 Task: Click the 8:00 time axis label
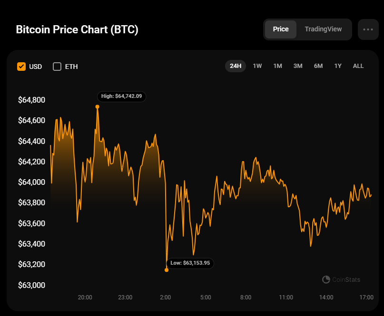(246, 297)
